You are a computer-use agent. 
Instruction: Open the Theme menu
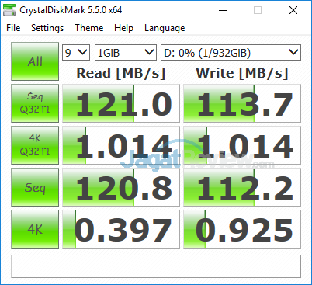coord(89,28)
